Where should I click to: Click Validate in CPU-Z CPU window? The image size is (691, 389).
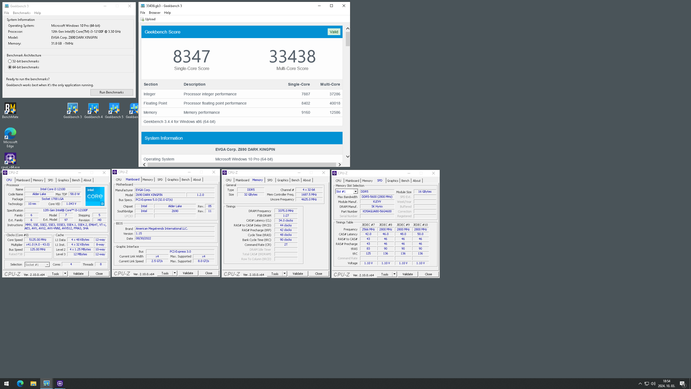[78, 274]
